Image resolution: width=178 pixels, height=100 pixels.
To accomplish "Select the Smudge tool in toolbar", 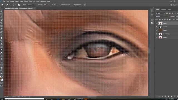I will [1, 50].
